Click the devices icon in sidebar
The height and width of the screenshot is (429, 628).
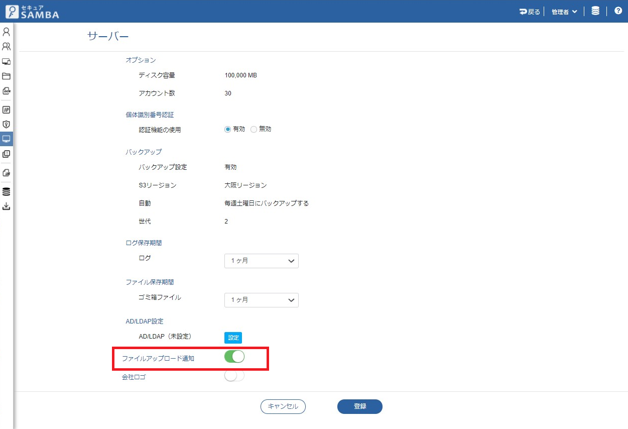[x=6, y=62]
